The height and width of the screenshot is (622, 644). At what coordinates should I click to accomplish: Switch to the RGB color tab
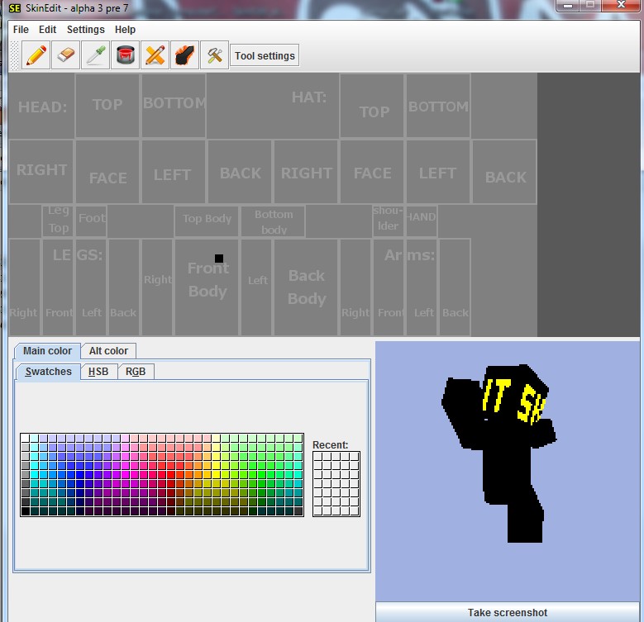pos(136,372)
